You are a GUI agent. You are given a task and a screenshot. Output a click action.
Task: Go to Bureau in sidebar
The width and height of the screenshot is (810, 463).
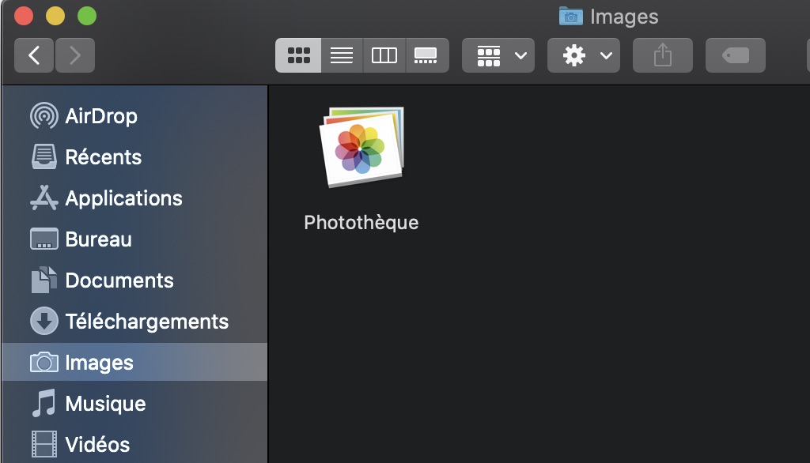click(98, 239)
